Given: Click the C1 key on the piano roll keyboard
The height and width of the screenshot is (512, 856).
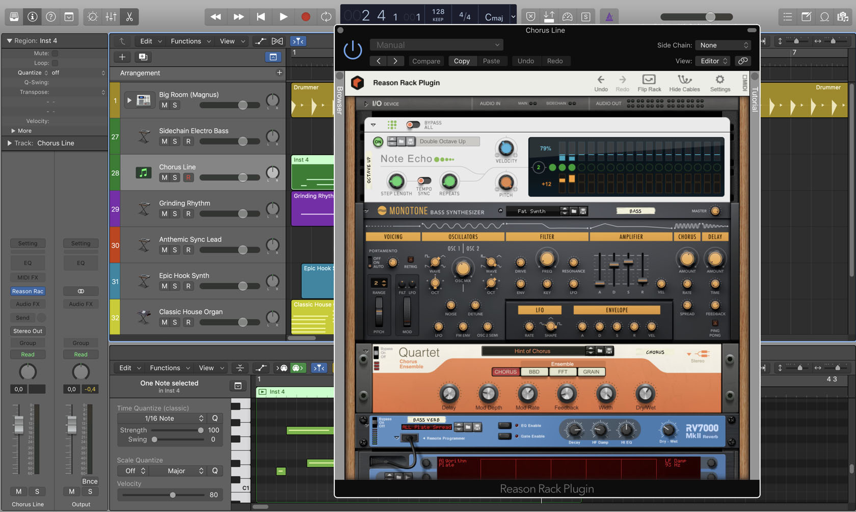Looking at the screenshot, I should point(245,487).
